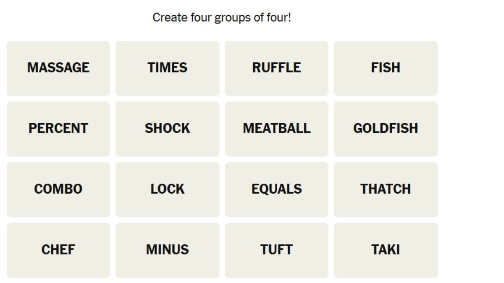Pick the RUFFLE tile
The width and height of the screenshot is (504, 283).
276,68
